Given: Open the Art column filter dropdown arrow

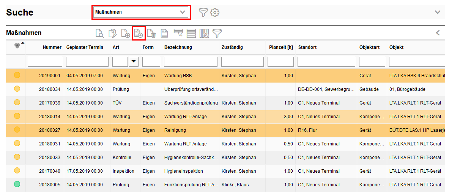Looking at the screenshot, I should 134,61.
